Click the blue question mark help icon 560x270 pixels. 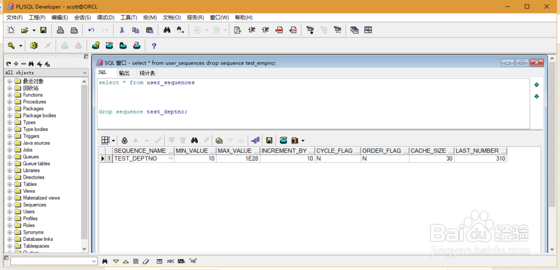pyautogui.click(x=154, y=46)
